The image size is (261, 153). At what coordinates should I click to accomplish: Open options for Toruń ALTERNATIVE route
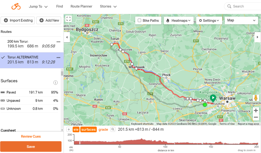coord(58,57)
